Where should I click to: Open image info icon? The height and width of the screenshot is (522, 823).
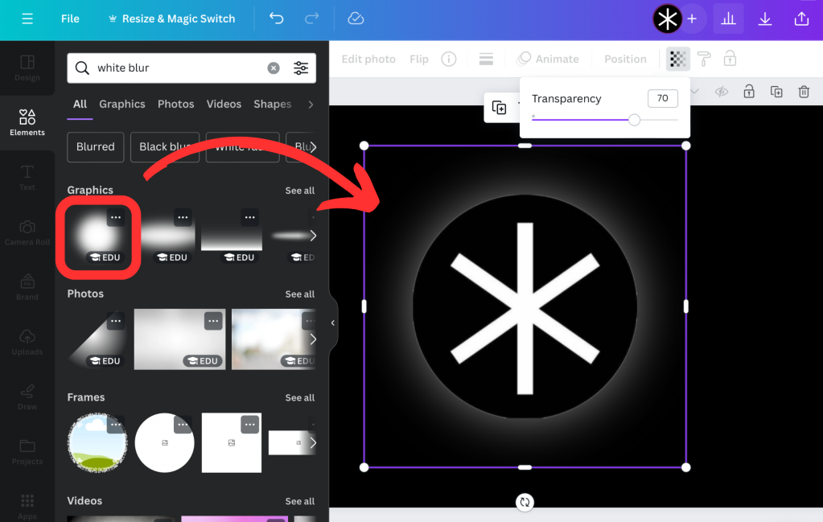449,60
